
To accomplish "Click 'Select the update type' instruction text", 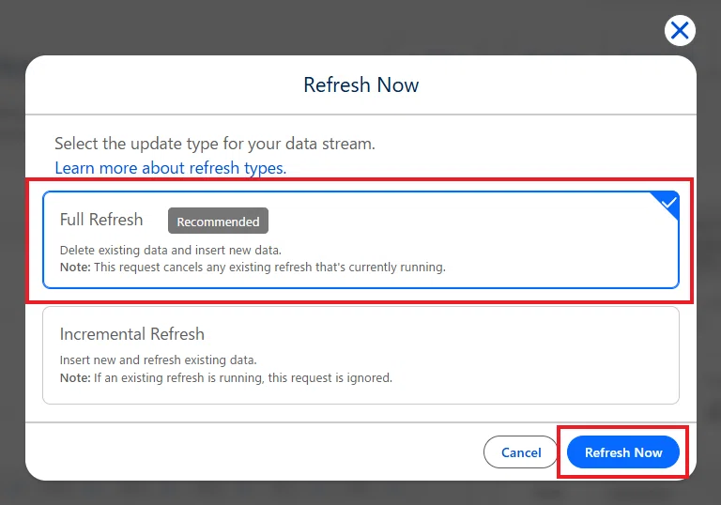I will tap(215, 144).
